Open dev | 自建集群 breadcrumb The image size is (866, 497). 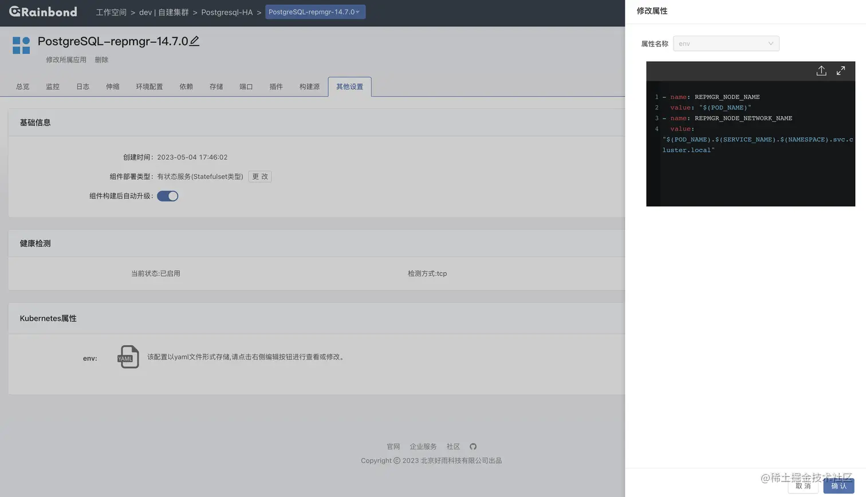(164, 12)
